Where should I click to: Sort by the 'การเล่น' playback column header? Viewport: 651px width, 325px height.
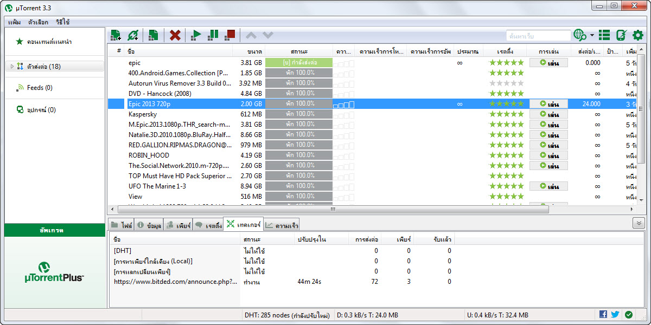(548, 51)
